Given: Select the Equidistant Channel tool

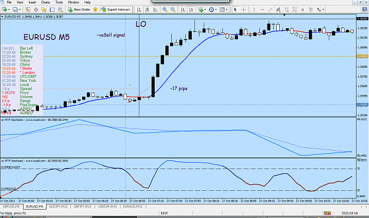Looking at the screenshot, I should pos(279,9).
